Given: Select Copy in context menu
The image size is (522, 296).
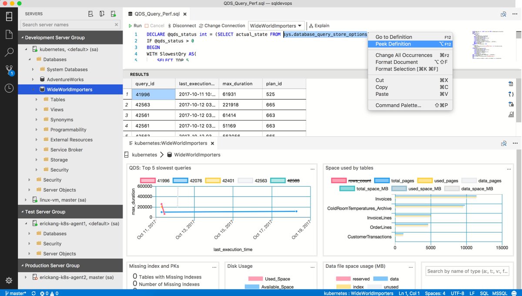Looking at the screenshot, I should click(410, 87).
